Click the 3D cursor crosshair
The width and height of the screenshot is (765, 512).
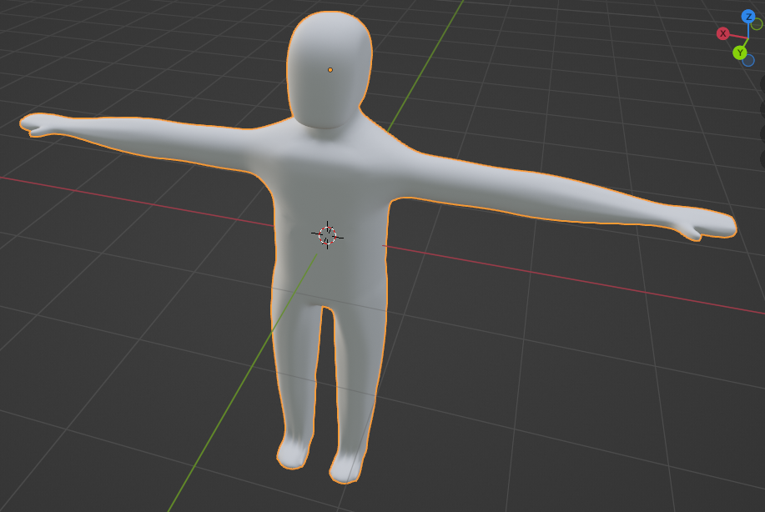[328, 234]
